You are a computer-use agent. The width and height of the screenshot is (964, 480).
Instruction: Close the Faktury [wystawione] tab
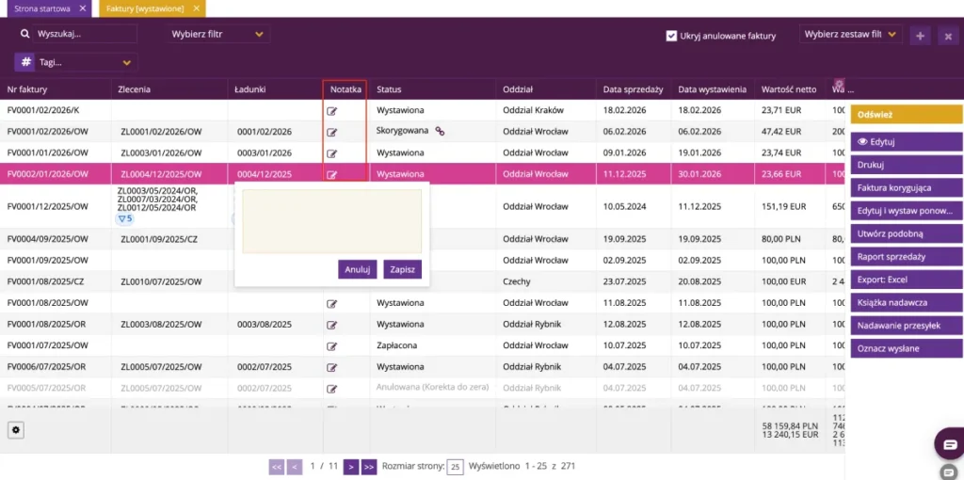point(196,8)
